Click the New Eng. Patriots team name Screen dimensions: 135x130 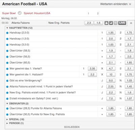59,23
